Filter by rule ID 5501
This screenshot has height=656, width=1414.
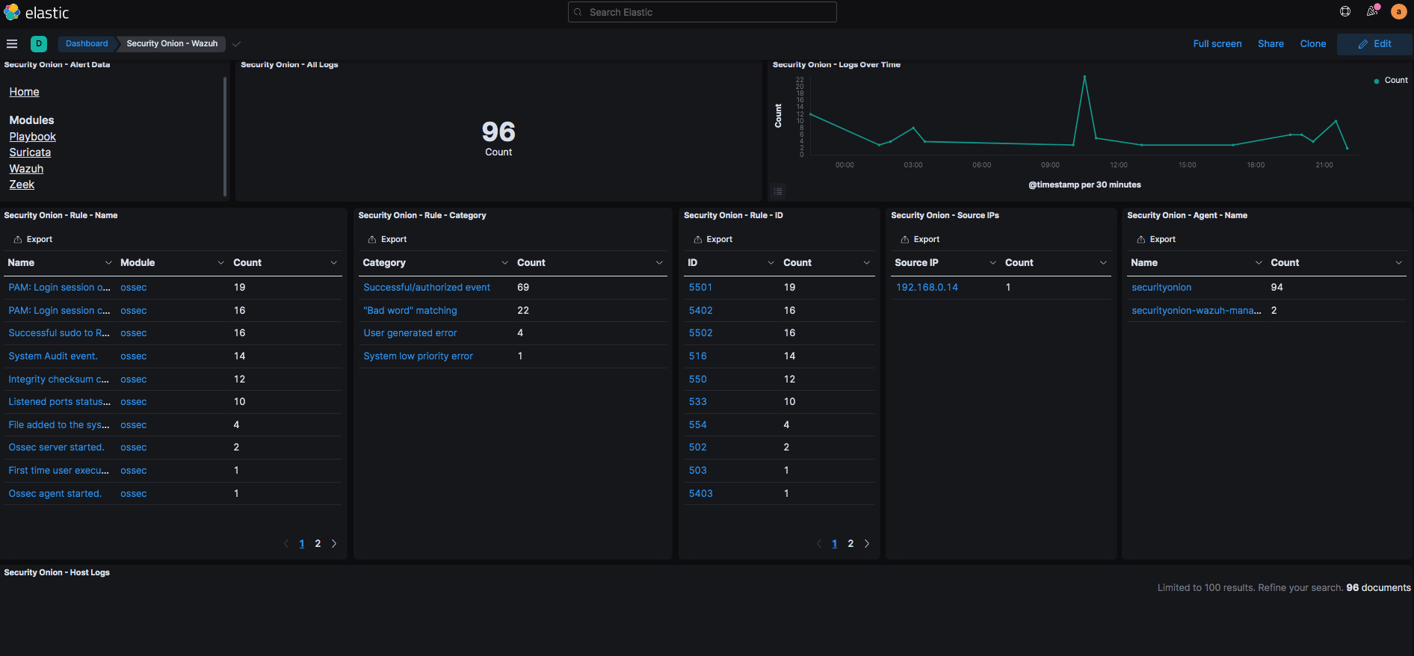(700, 287)
